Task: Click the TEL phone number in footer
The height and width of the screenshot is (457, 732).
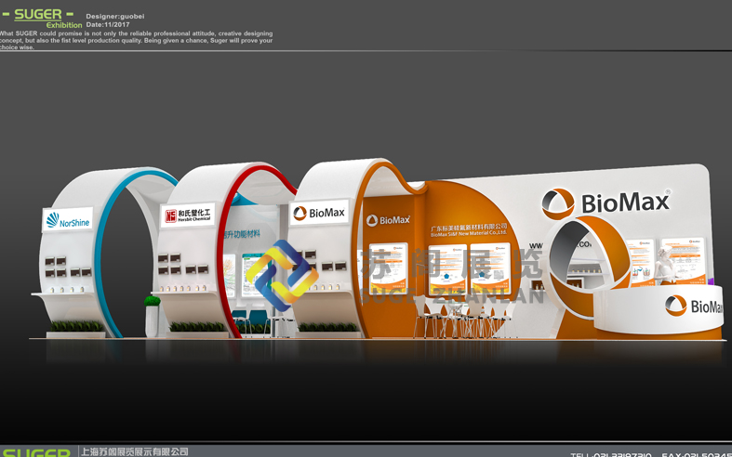Action: coord(610,454)
